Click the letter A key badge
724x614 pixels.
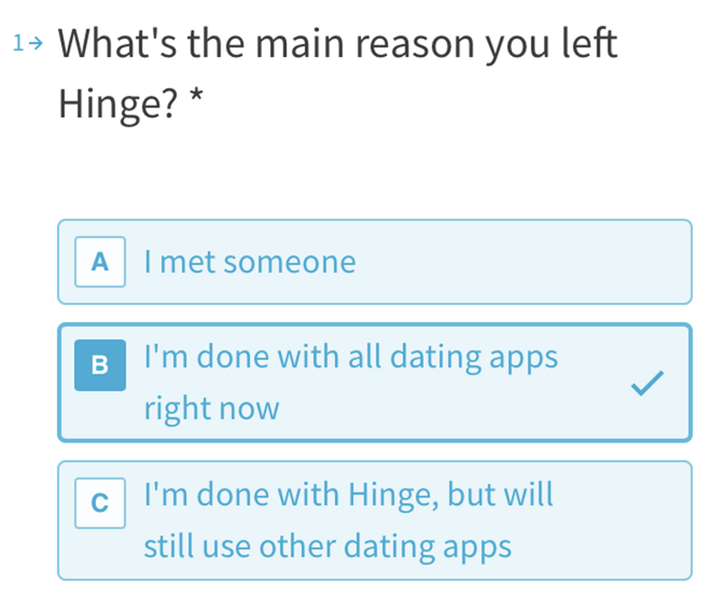pyautogui.click(x=99, y=262)
